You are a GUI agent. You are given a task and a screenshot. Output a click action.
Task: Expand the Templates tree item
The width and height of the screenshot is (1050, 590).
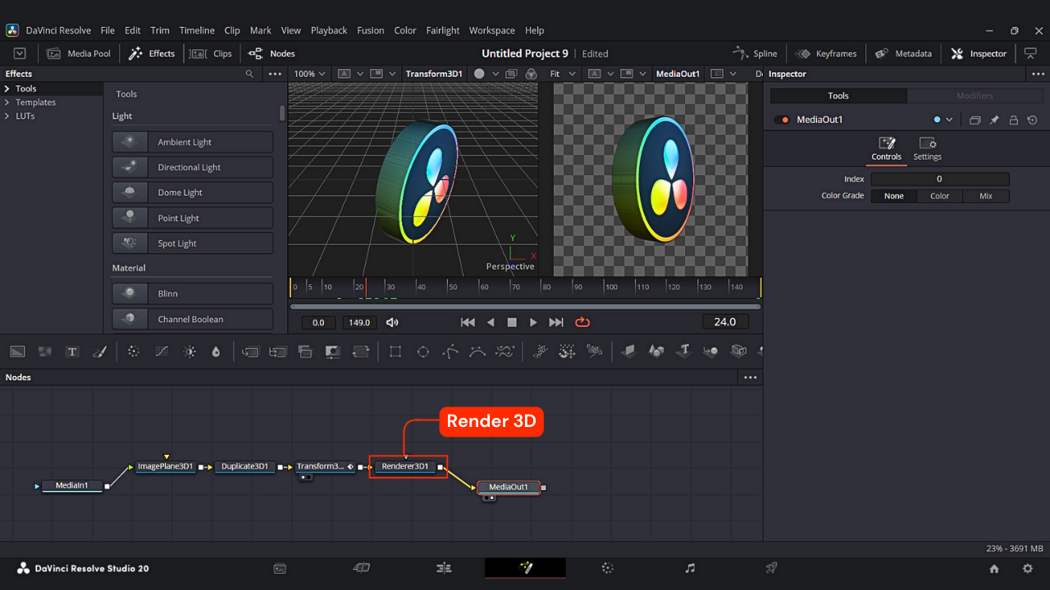(x=7, y=102)
